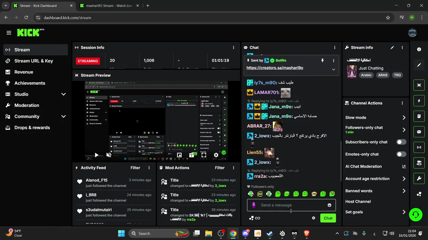
Task: Open Activity Feed Filter
Action: (135, 168)
